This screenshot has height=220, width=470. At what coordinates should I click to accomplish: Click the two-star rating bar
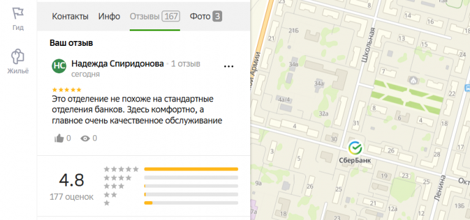click(191, 194)
